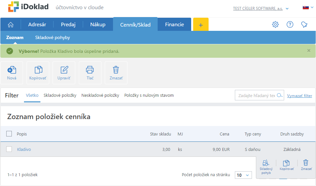Open help with the question mark icon

[x=290, y=25]
